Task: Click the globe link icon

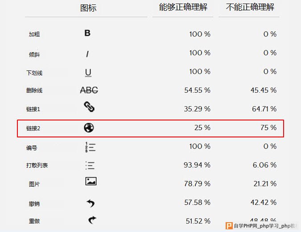Action: point(89,128)
